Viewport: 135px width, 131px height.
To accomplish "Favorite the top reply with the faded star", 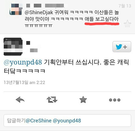I will 127,24.
